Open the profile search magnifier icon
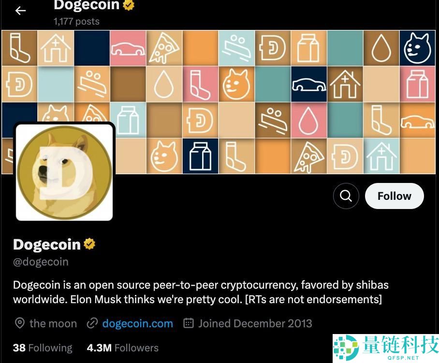 tap(346, 196)
